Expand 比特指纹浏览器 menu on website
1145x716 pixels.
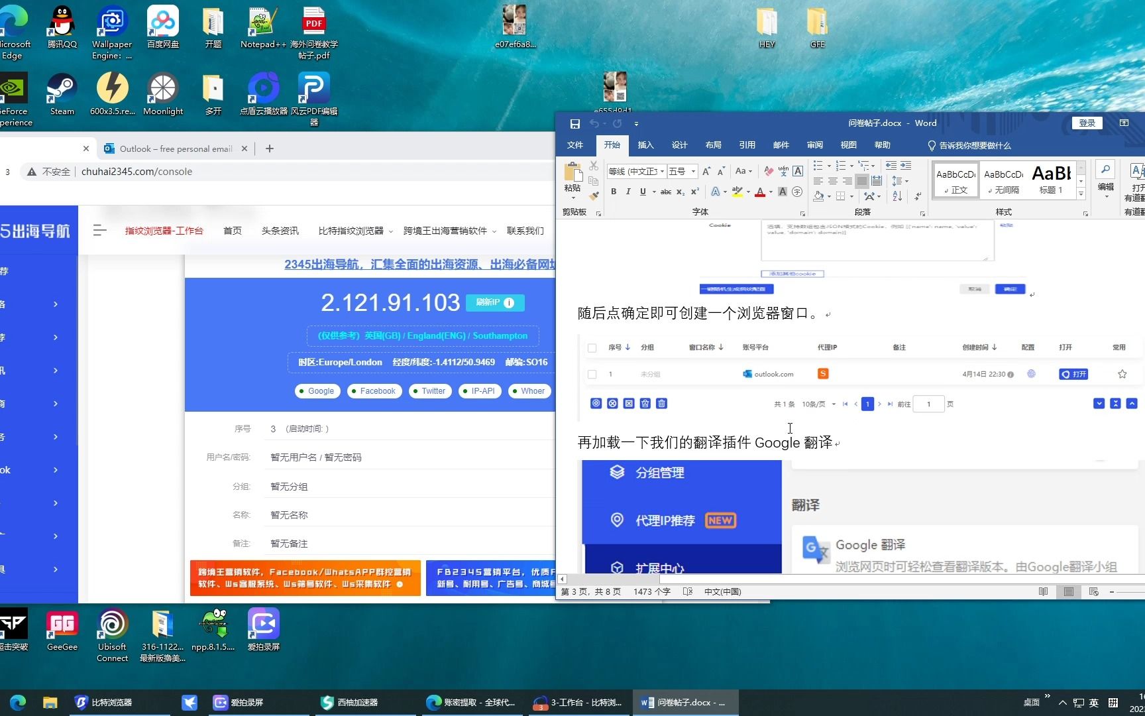355,231
